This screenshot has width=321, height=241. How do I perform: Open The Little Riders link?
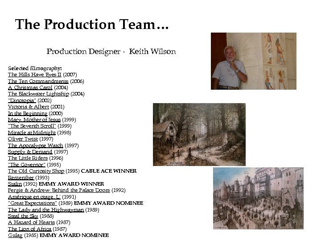[28, 158]
